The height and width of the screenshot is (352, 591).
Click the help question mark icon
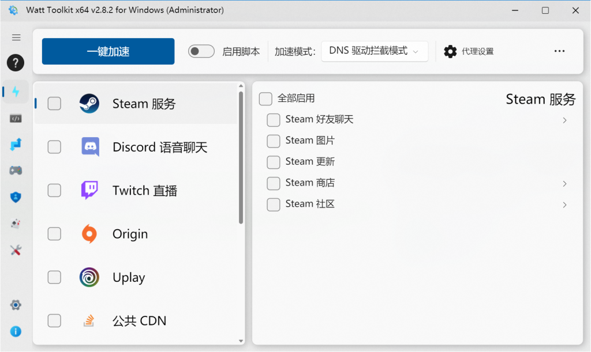point(15,63)
